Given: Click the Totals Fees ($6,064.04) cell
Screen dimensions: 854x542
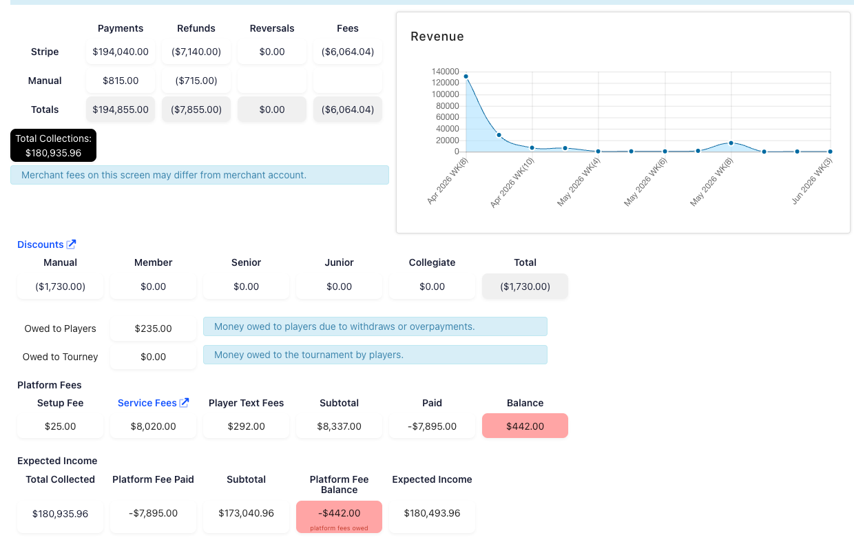Looking at the screenshot, I should tap(348, 110).
